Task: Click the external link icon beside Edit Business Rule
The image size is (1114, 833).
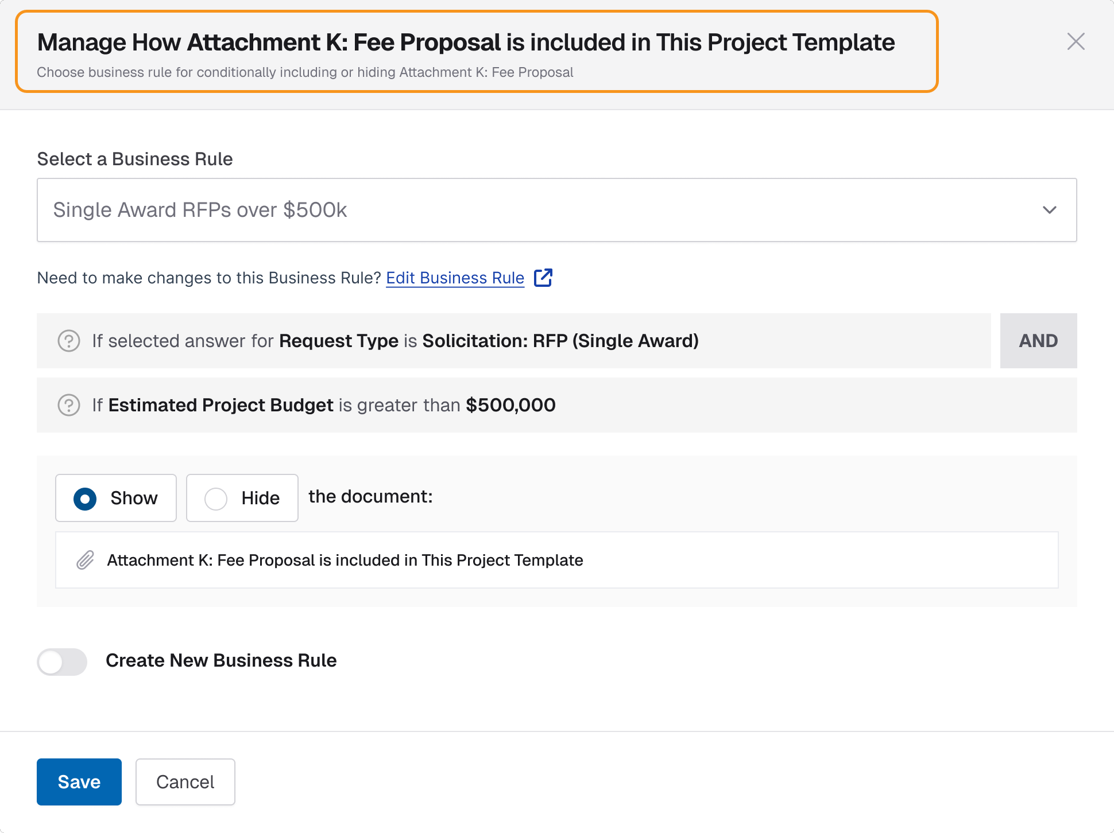Action: (x=543, y=278)
